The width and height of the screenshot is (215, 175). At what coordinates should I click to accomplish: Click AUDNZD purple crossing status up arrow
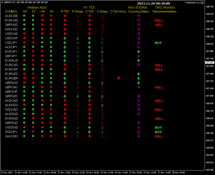pos(139,105)
